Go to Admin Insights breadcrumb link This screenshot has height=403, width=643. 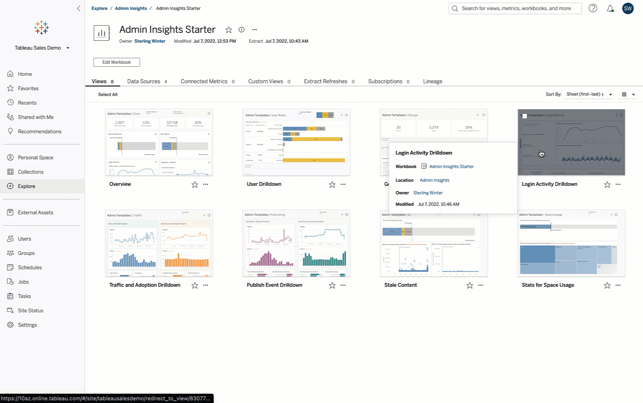point(131,8)
